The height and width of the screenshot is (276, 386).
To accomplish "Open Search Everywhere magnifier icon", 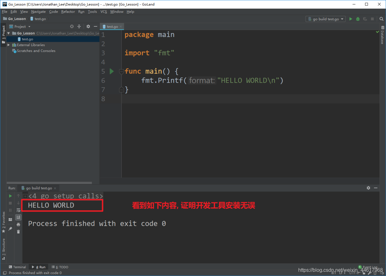I will point(381,19).
